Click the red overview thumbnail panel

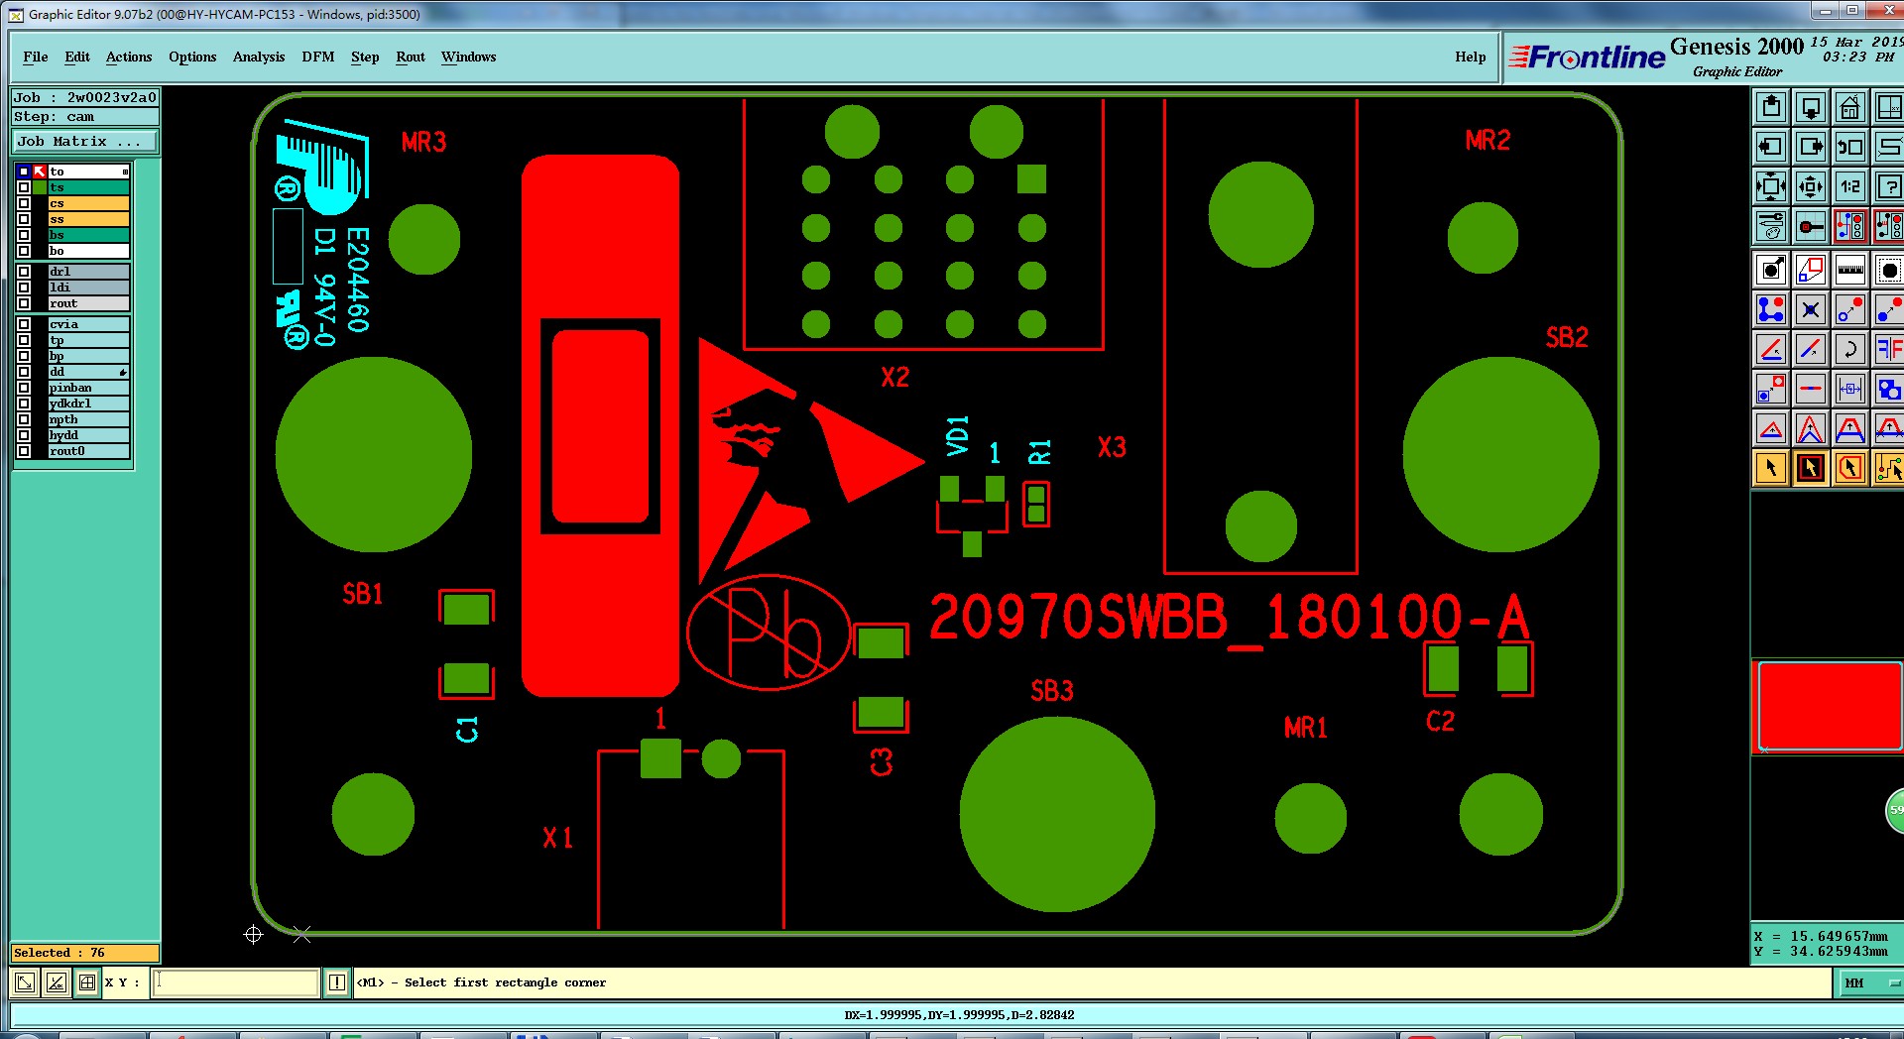tap(1829, 706)
